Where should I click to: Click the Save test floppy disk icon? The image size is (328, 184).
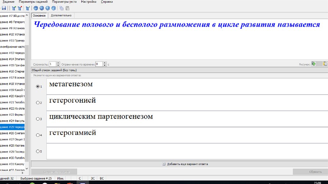pos(4,8)
